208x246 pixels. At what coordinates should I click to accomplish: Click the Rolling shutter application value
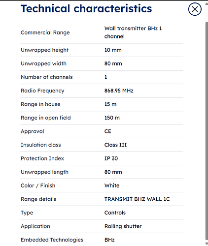pos(123,226)
